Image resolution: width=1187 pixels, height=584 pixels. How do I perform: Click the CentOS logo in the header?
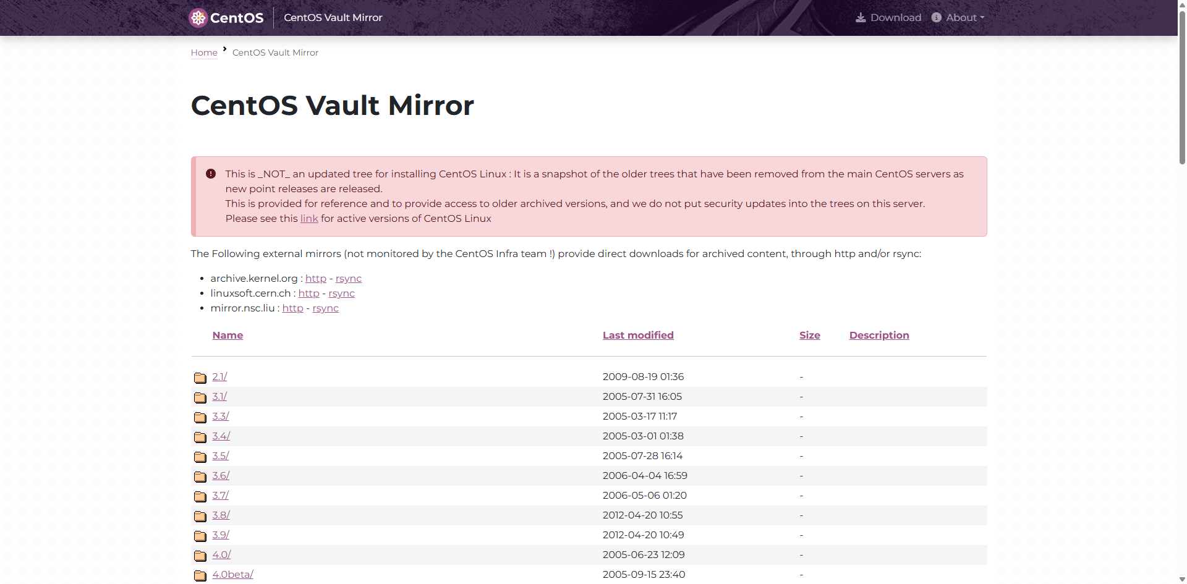[226, 18]
